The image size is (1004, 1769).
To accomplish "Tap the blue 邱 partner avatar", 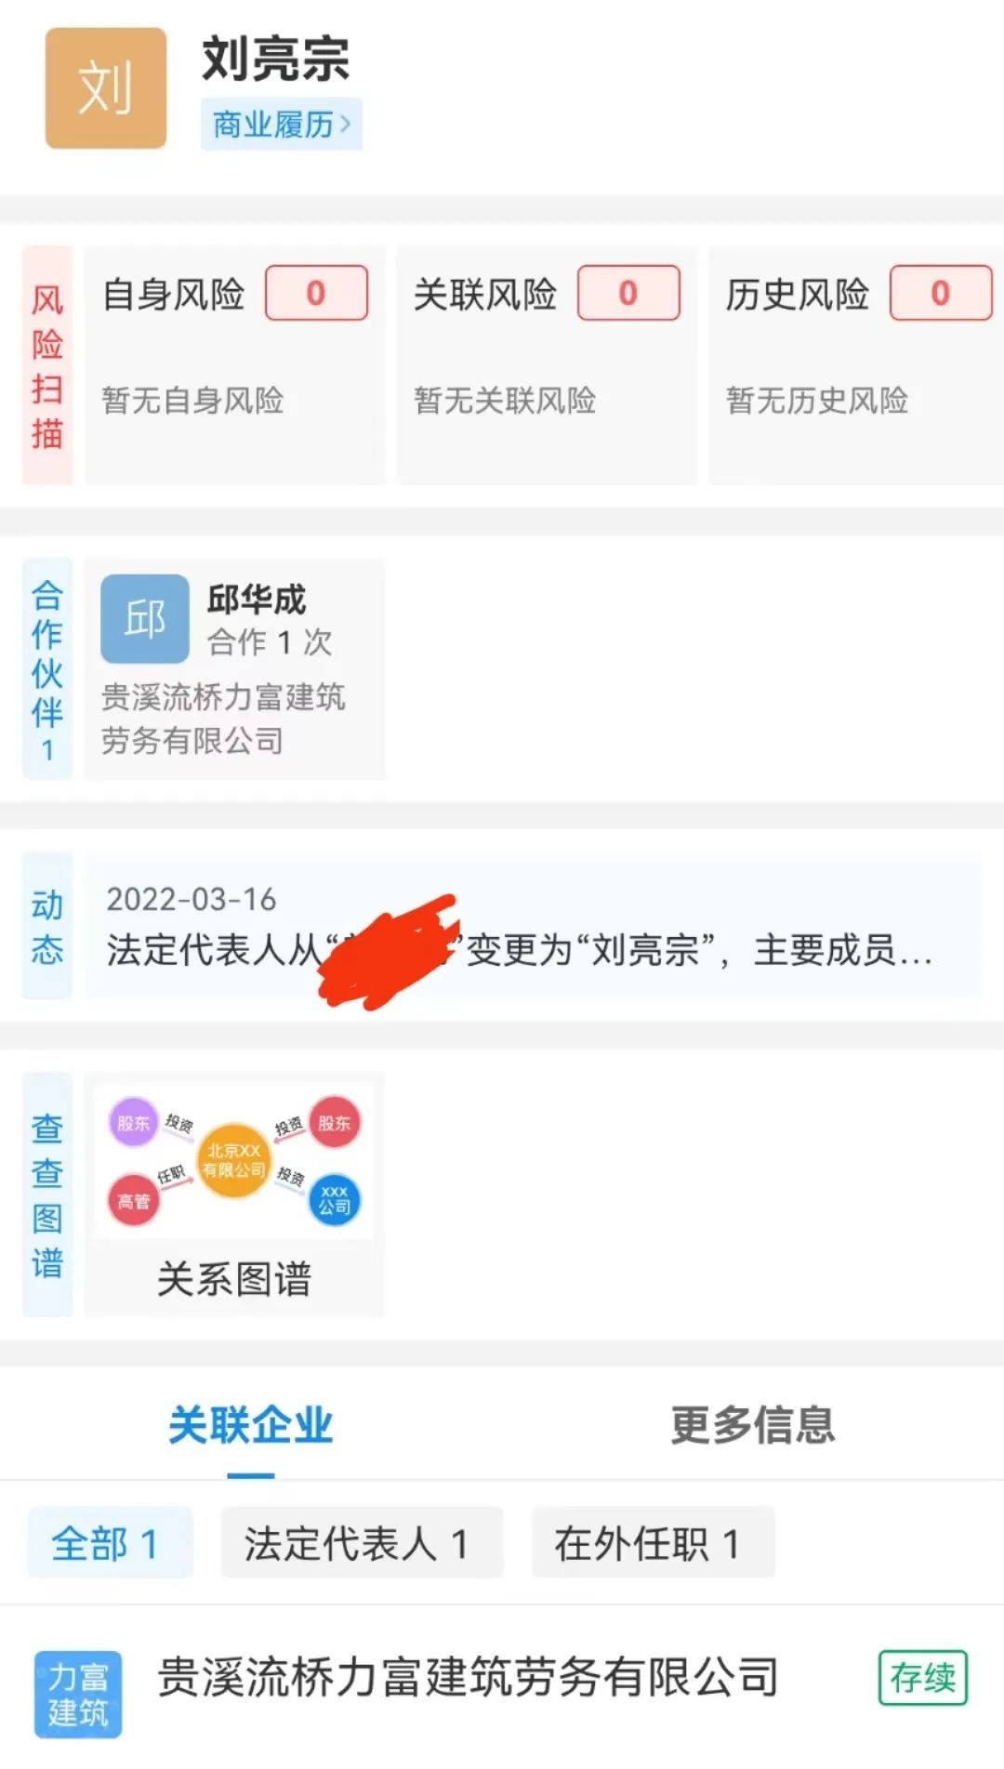I will [145, 619].
